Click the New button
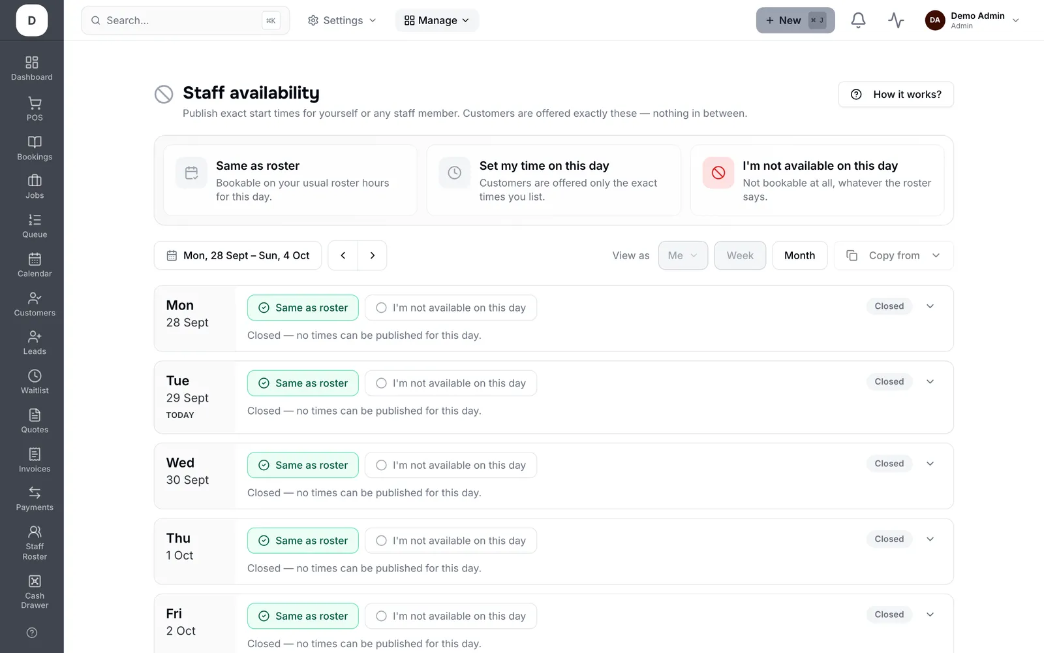This screenshot has height=653, width=1044. 795,20
